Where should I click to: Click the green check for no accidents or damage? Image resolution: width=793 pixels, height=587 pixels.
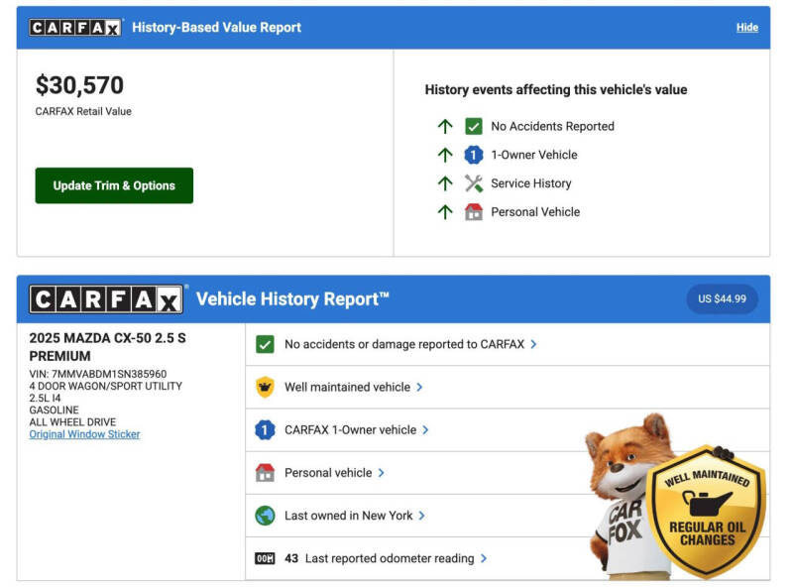coord(265,344)
